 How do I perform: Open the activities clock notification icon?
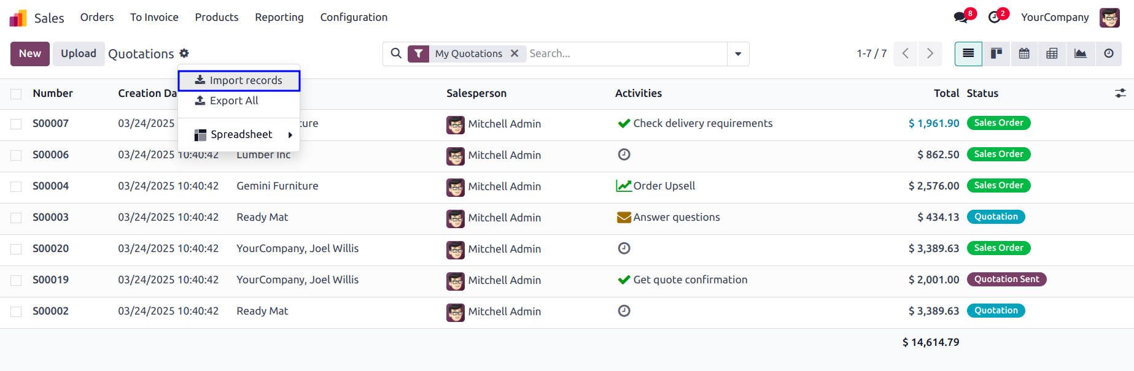coord(995,17)
